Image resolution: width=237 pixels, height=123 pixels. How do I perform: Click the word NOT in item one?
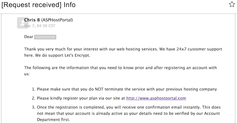(x=99, y=89)
